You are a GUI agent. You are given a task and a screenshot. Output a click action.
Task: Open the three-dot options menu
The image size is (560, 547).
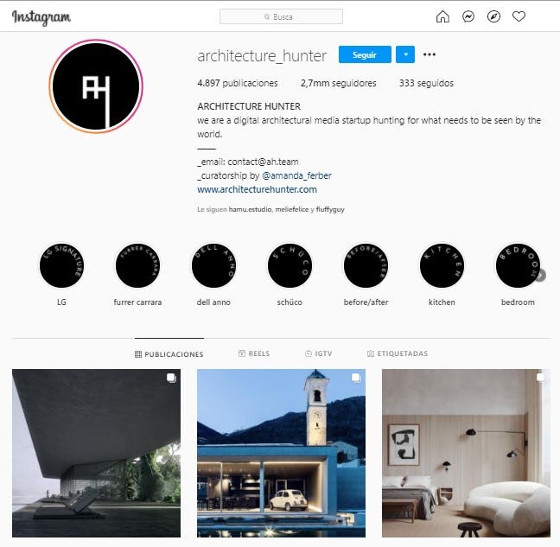(x=430, y=54)
